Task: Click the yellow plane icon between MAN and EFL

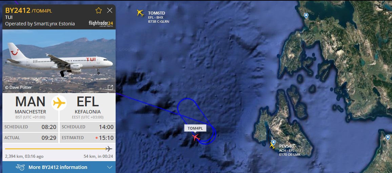Action: click(x=59, y=103)
